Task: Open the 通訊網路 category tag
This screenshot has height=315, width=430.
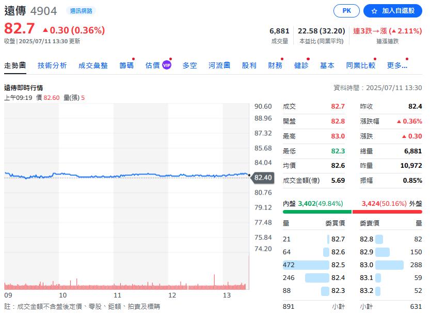Action: click(x=81, y=11)
